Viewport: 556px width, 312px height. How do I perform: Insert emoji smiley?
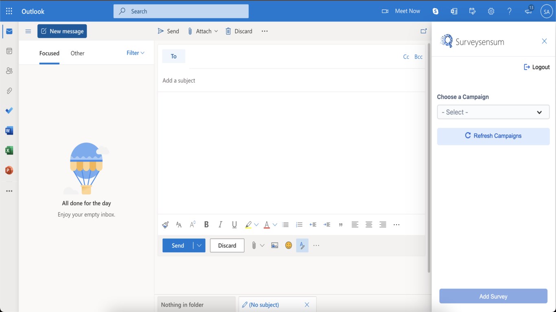point(289,245)
